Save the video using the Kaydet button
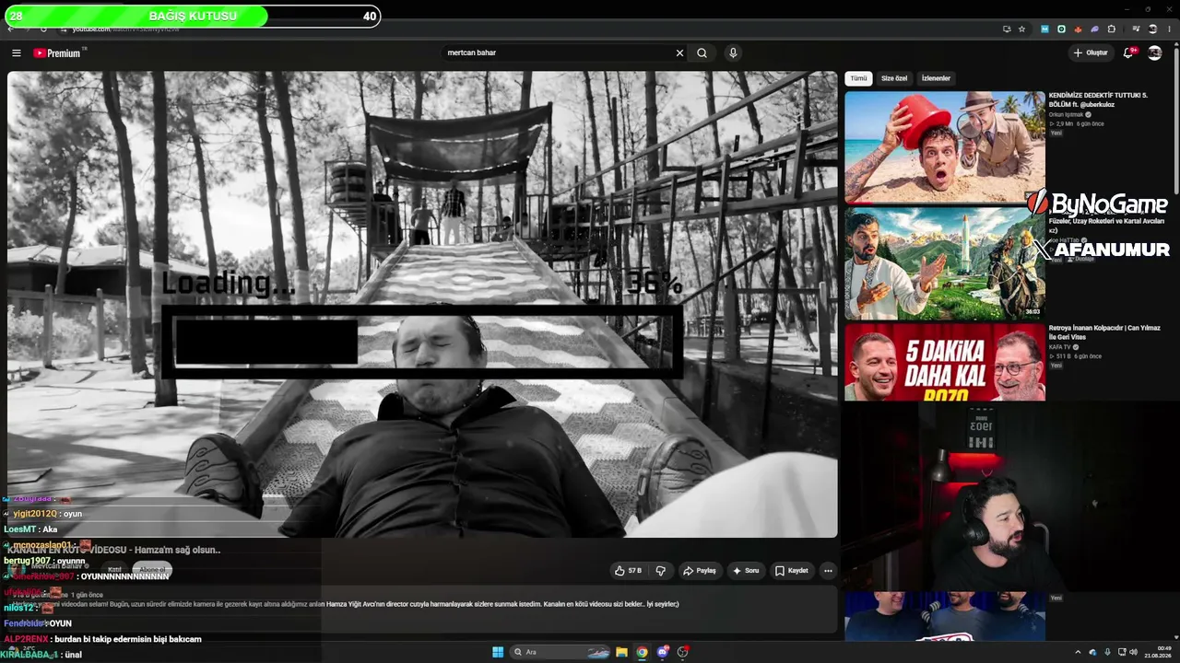1180x663 pixels. pyautogui.click(x=791, y=571)
